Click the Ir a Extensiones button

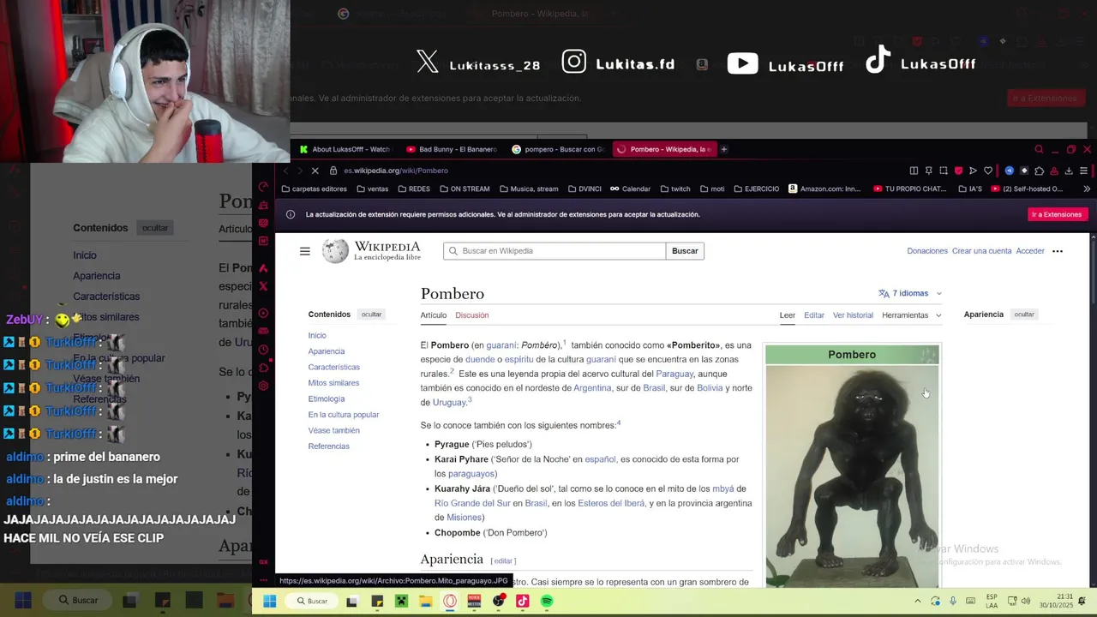(x=1056, y=214)
